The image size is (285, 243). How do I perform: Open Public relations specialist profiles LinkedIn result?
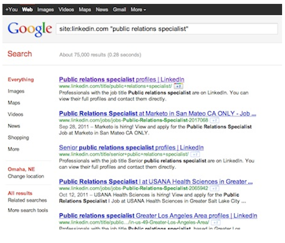(x=121, y=80)
